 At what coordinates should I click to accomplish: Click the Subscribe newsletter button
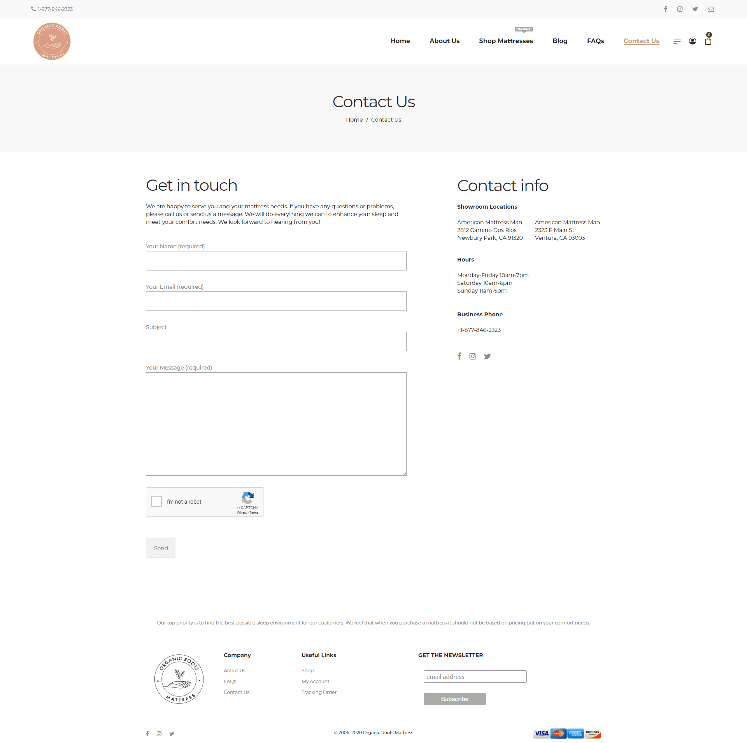pos(454,699)
